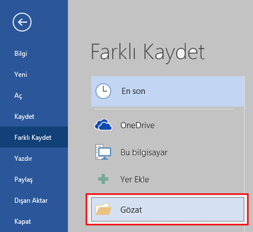Screen dimensions: 253x232
Task: Select the En son text label
Action: [x=134, y=91]
